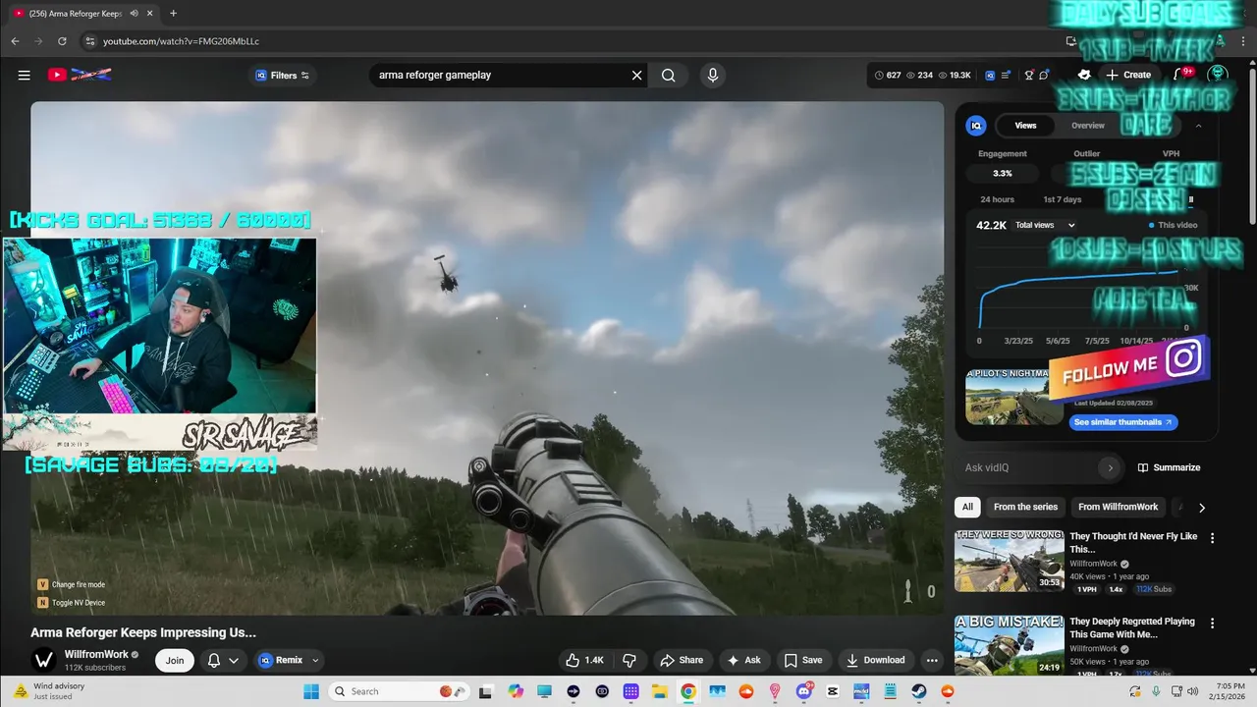Click the vidIQ logo in side panel

coord(975,126)
